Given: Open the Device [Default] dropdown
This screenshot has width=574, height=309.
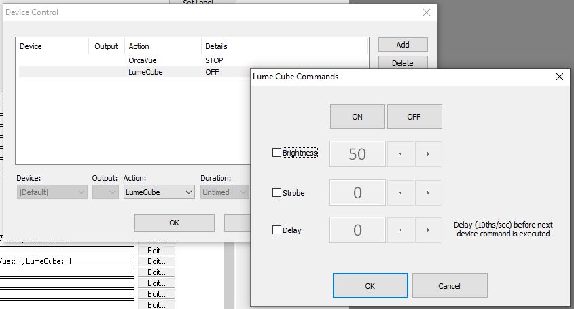Looking at the screenshot, I should 52,192.
